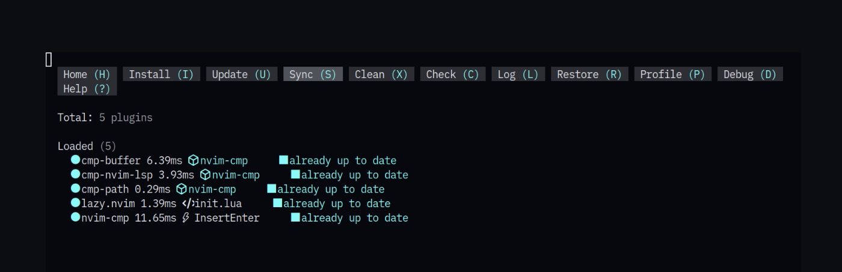
Task: Click the InsertEnter event label
Action: [x=227, y=218]
